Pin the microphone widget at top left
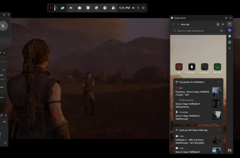This screenshot has height=158, width=240. (4, 15)
